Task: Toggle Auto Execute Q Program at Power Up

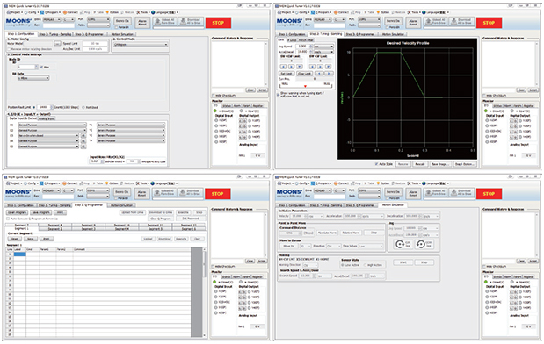Action: click(x=8, y=219)
